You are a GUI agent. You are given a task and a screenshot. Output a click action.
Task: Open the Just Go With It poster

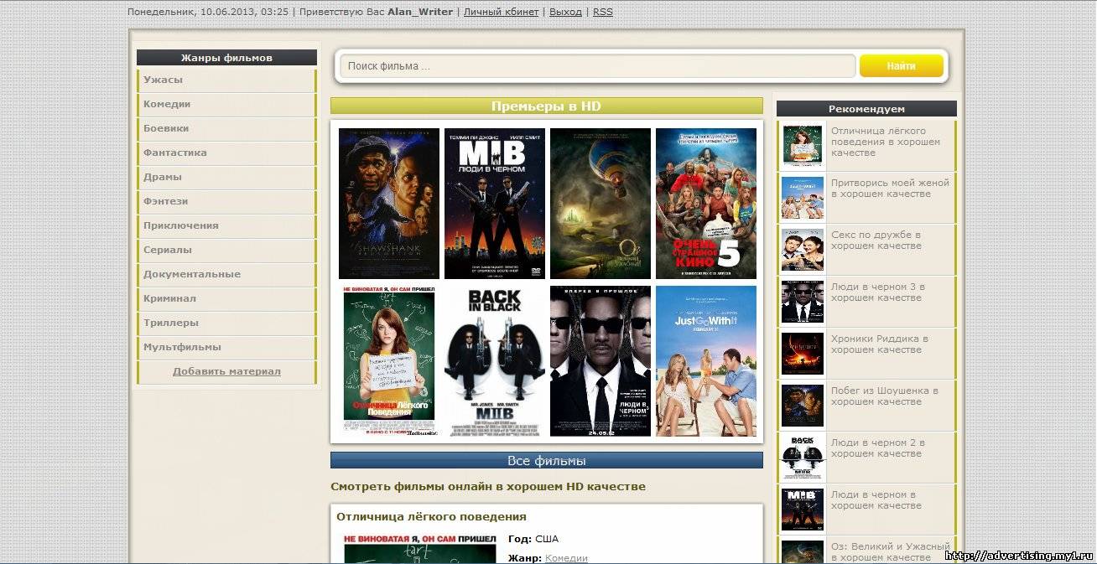[706, 361]
